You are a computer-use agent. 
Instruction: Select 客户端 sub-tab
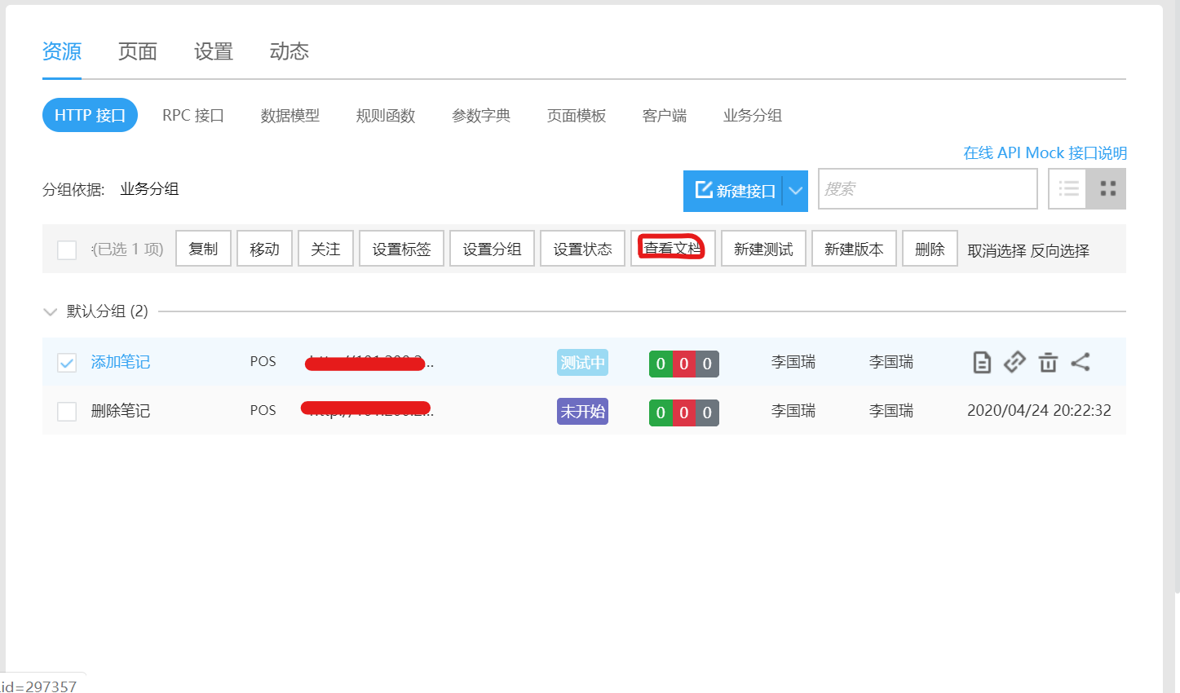tap(665, 115)
